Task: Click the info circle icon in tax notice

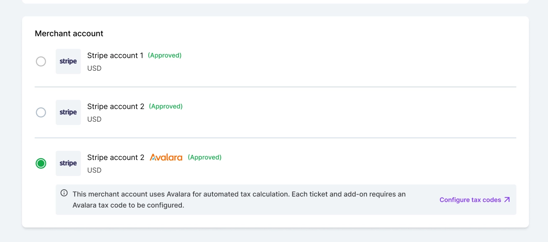Action: 64,193
